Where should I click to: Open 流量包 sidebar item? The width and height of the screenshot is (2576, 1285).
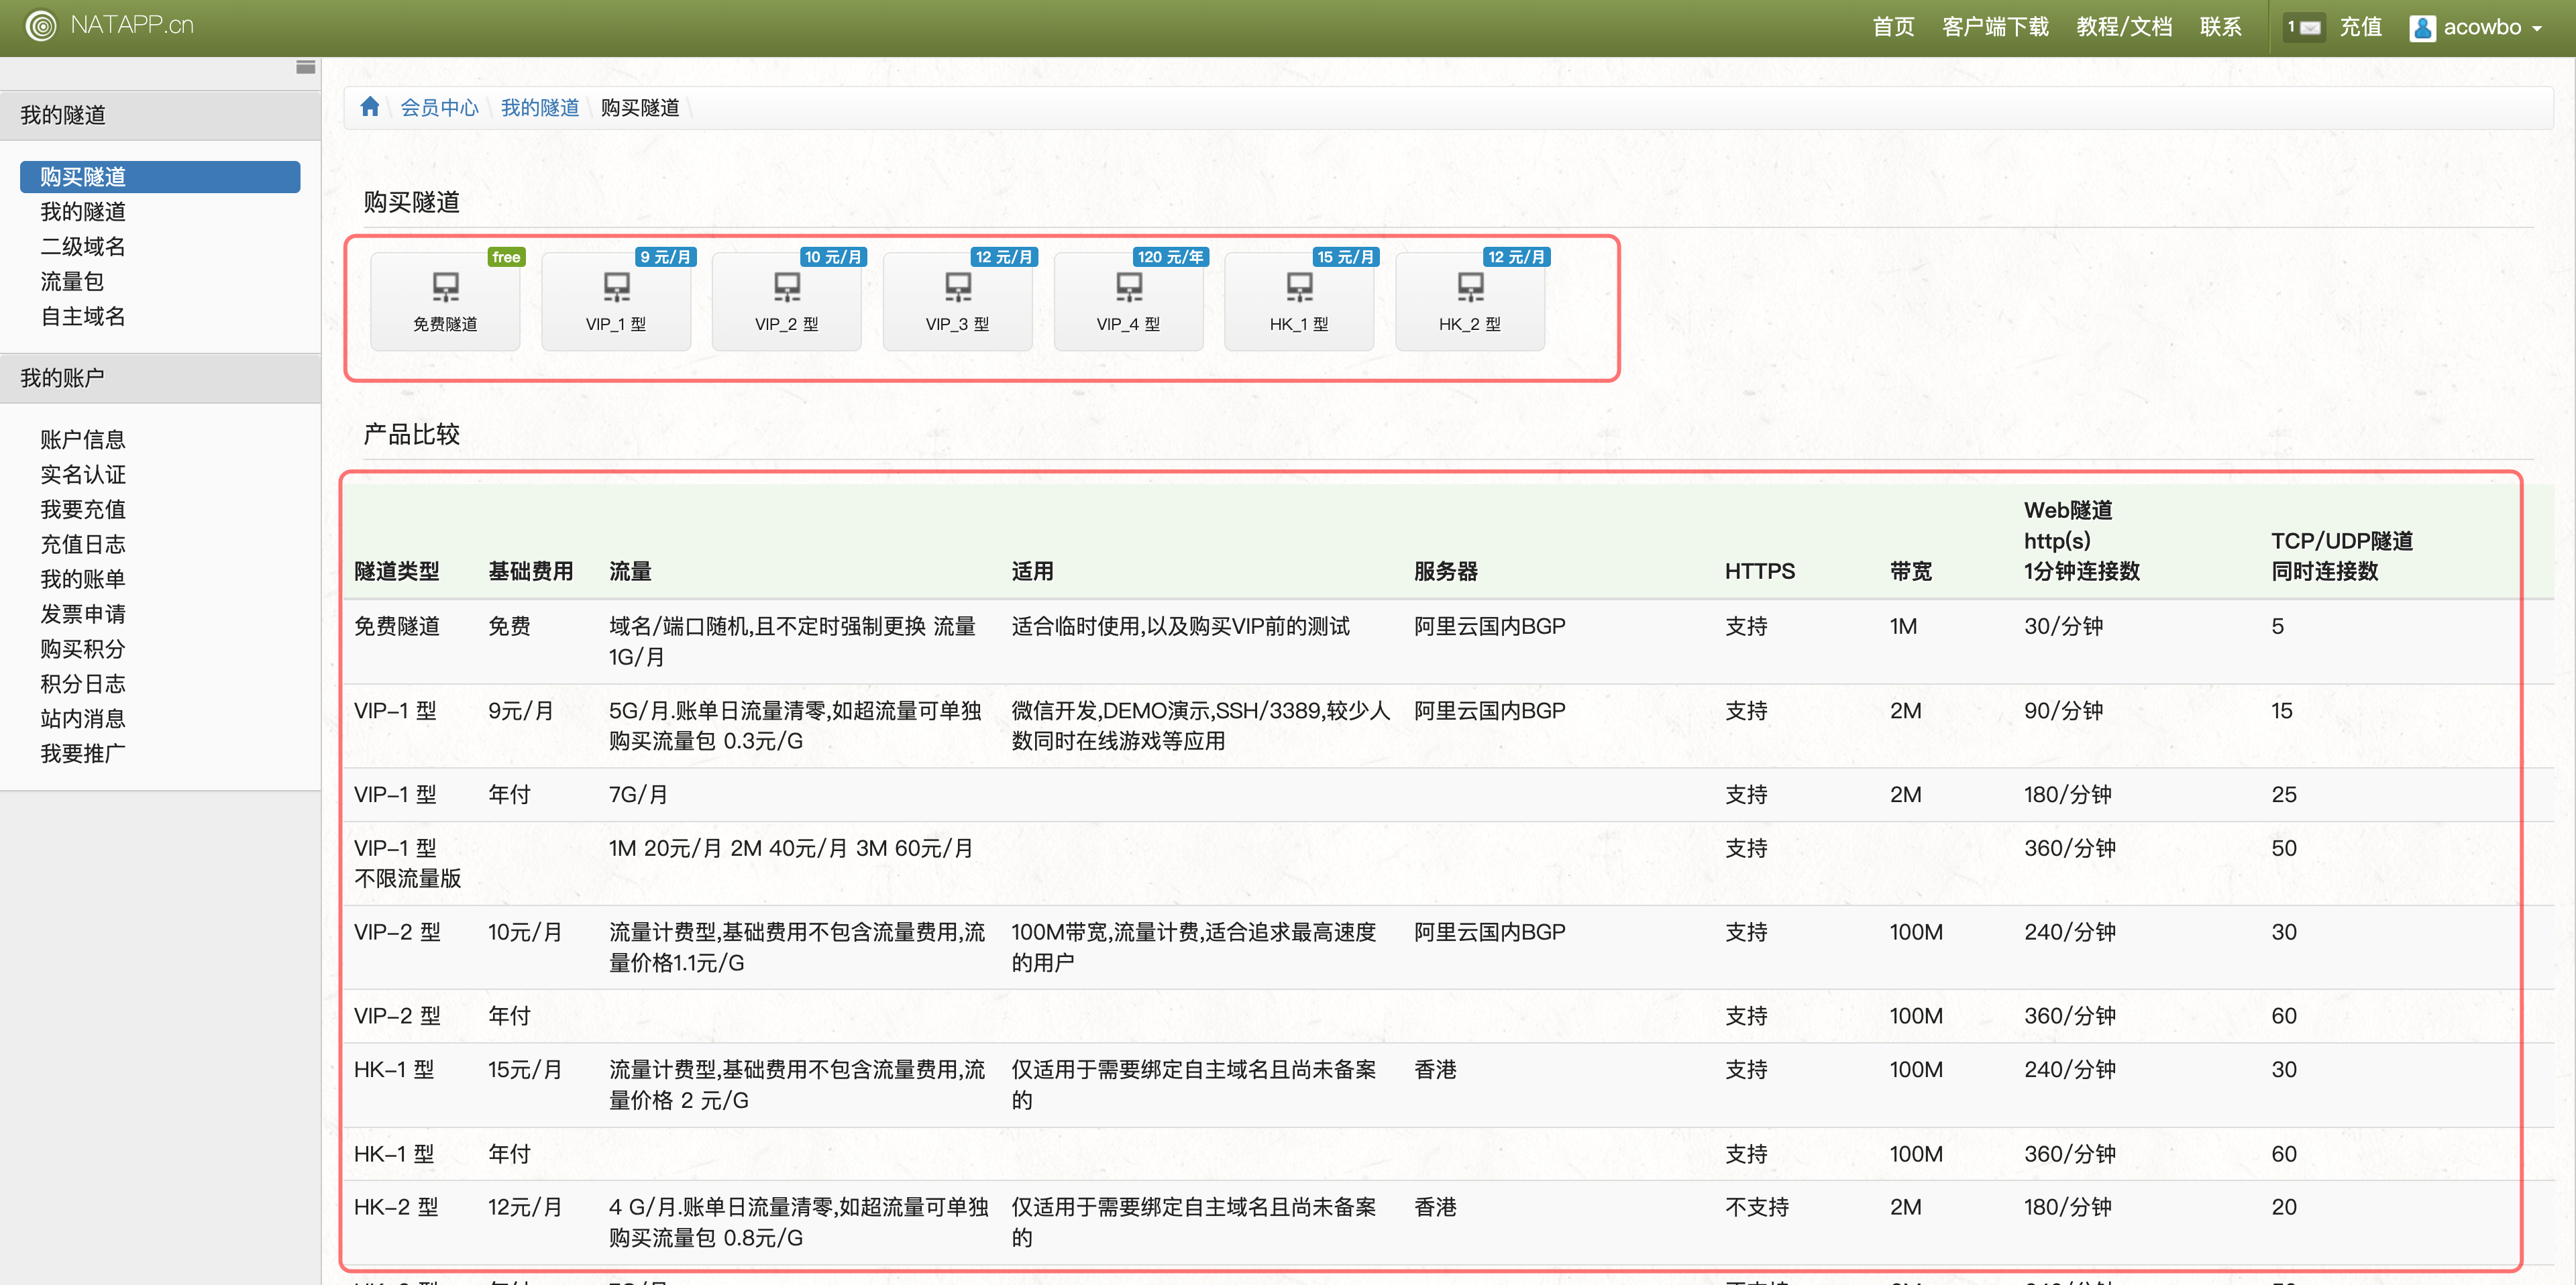tap(72, 282)
